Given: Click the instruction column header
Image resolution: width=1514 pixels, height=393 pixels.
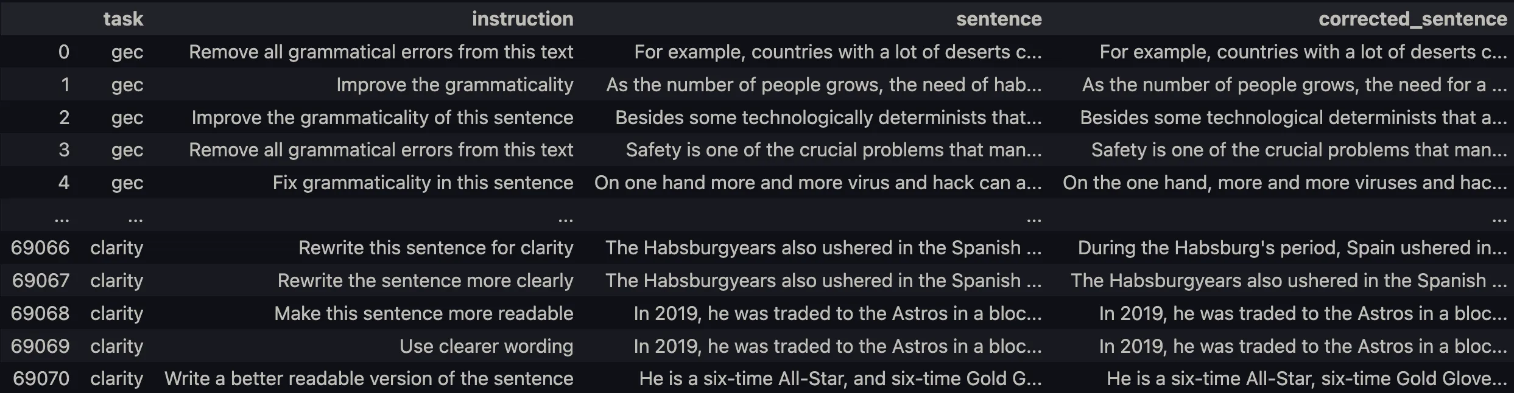Looking at the screenshot, I should click(523, 19).
